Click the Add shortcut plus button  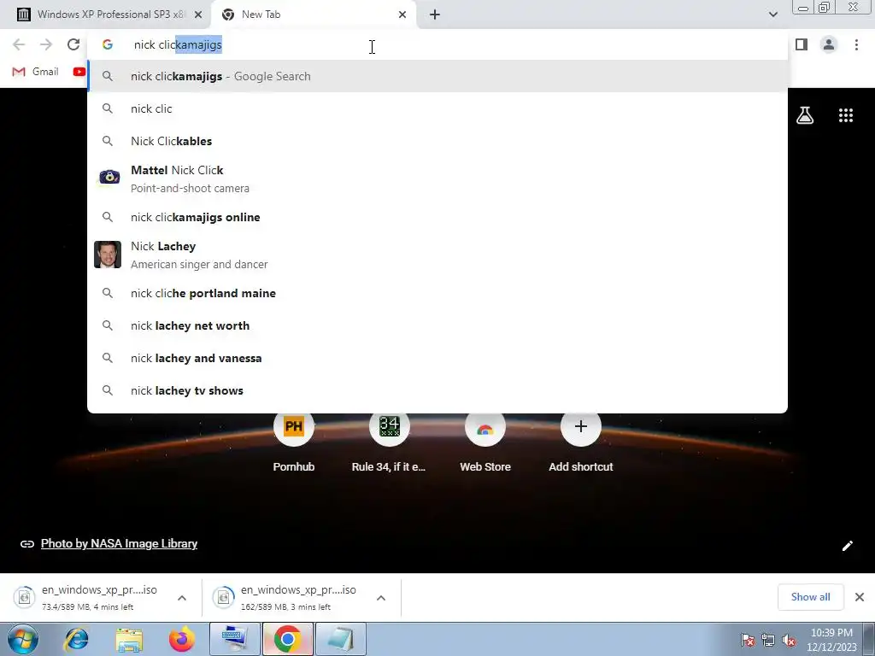click(x=581, y=427)
